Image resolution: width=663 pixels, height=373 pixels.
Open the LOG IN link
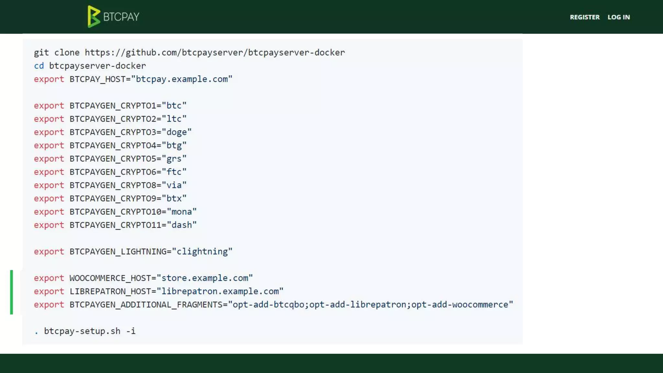pos(619,17)
